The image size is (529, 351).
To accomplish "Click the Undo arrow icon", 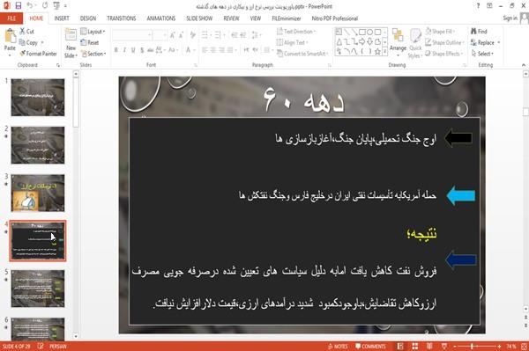I will tap(30, 6).
